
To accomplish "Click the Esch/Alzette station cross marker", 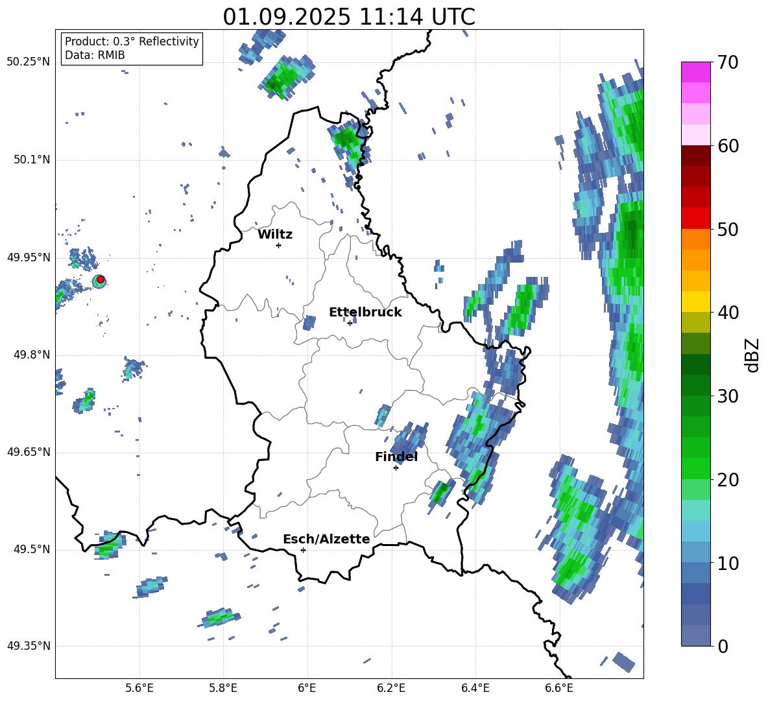I will [303, 550].
